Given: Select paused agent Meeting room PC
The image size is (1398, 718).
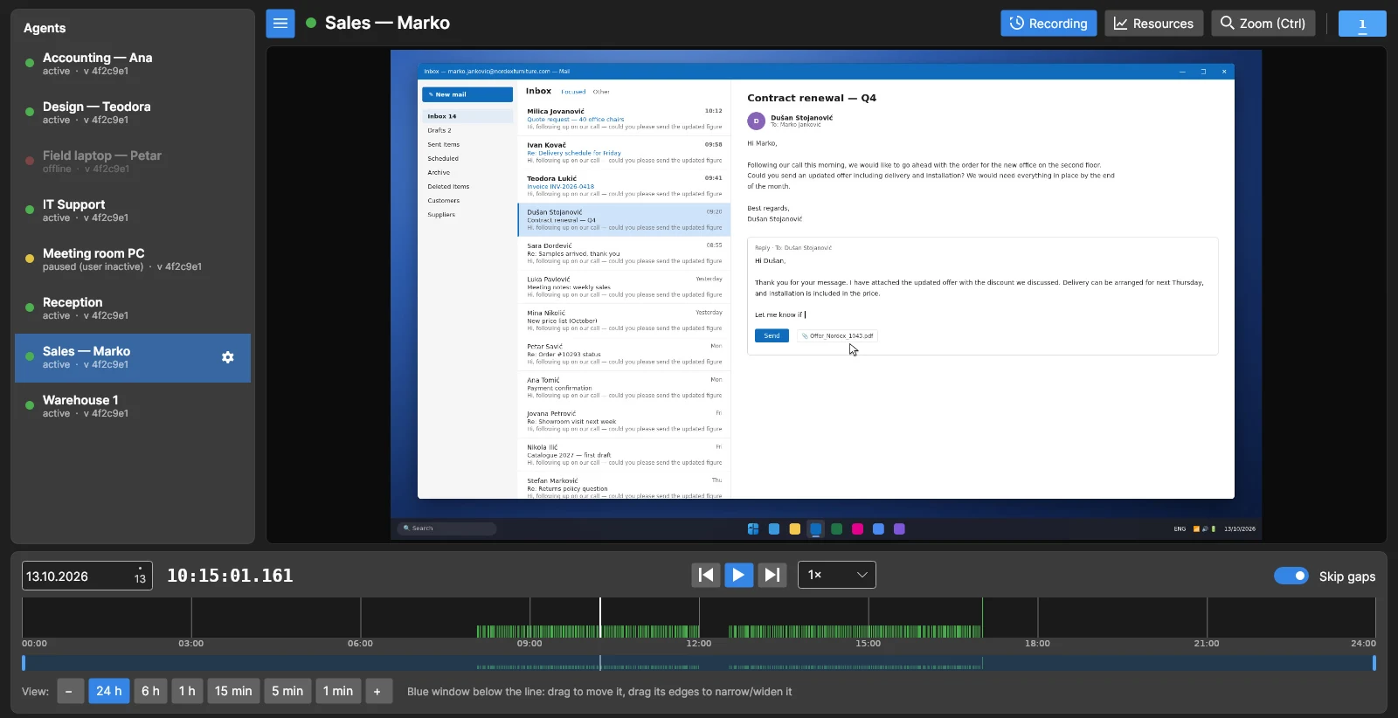Looking at the screenshot, I should coord(133,259).
